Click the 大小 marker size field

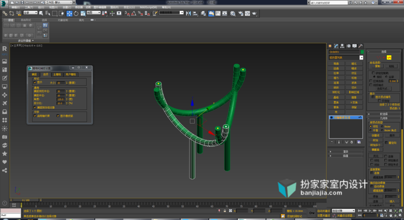click(61, 82)
